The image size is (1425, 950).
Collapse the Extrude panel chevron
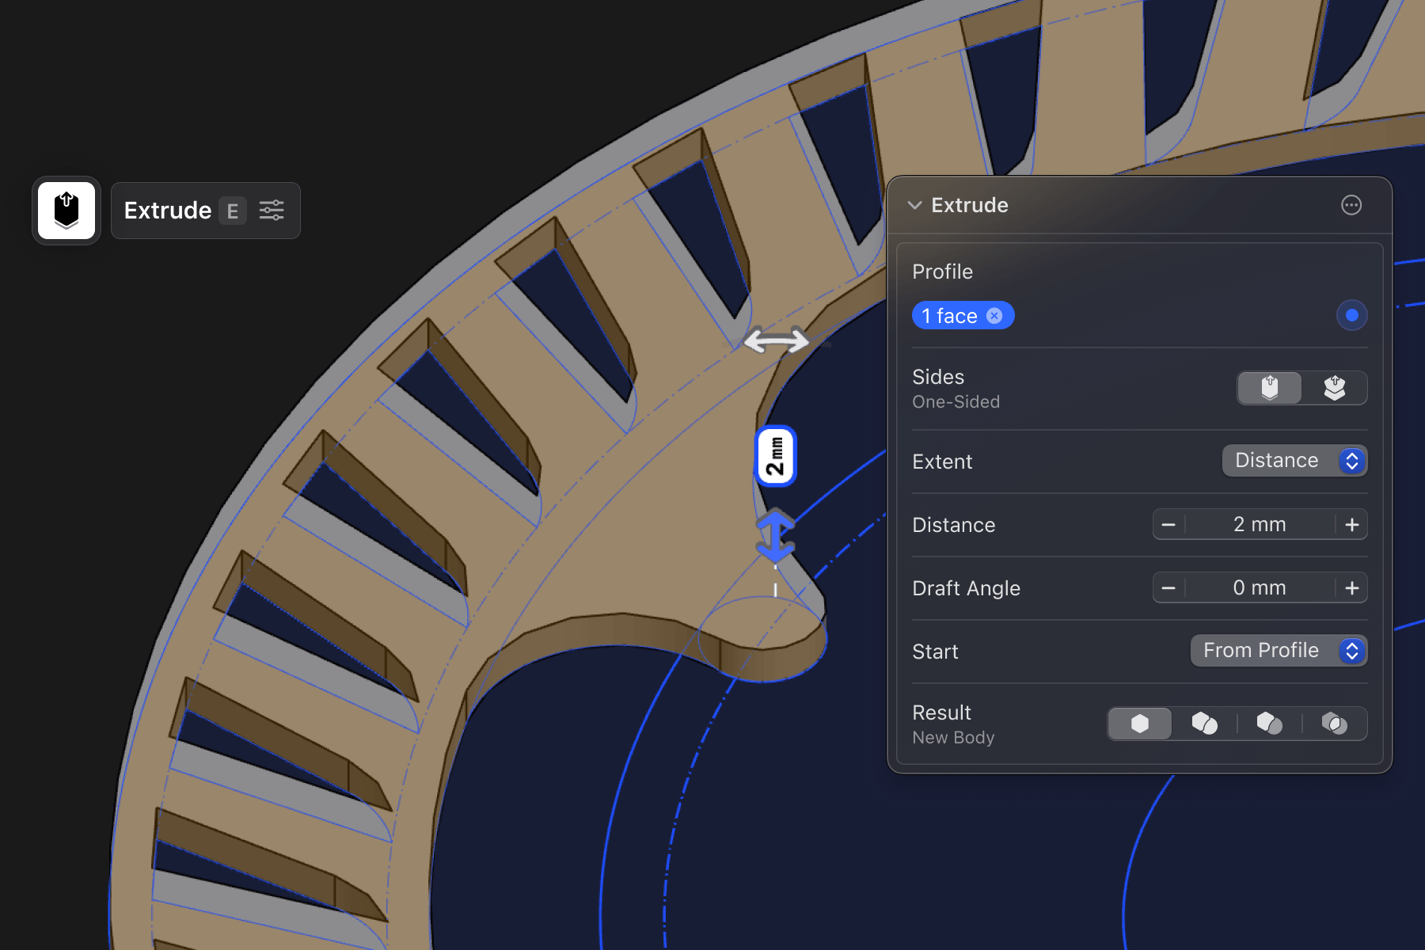point(914,205)
